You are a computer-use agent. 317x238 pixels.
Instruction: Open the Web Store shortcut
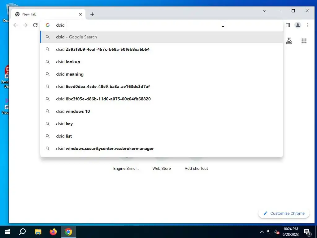162,168
